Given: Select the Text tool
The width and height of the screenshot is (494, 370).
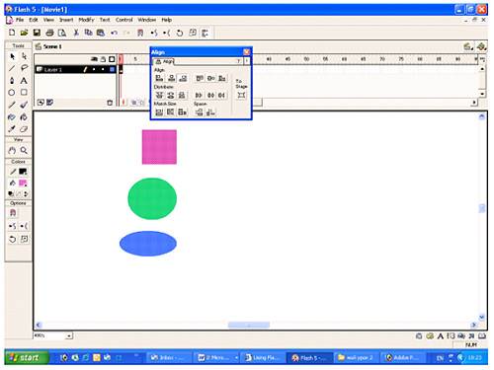Looking at the screenshot, I should (24, 80).
